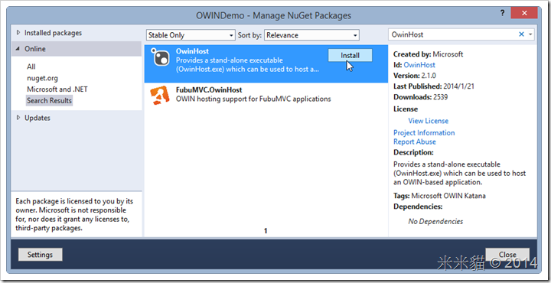The height and width of the screenshot is (283, 551).
Task: Open the Settings button
Action: [x=40, y=255]
